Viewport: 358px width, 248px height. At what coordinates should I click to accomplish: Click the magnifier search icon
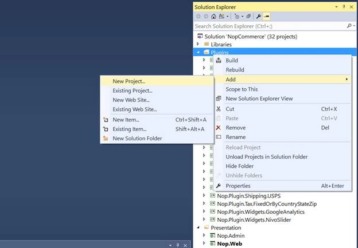[349, 26]
